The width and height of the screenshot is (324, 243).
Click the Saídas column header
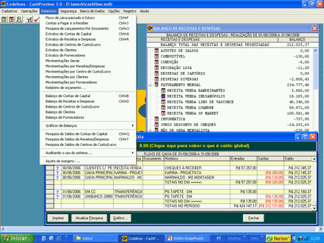pos(270,158)
